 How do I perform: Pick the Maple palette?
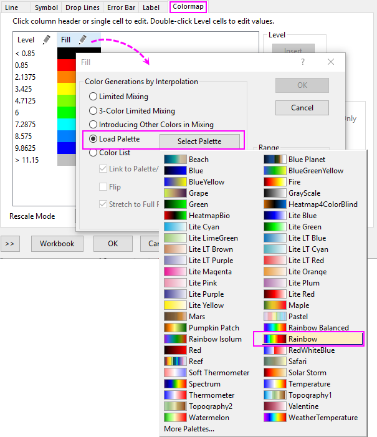(x=287, y=305)
